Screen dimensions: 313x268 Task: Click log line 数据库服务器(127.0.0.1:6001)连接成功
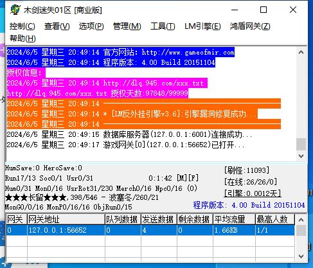coord(129,134)
